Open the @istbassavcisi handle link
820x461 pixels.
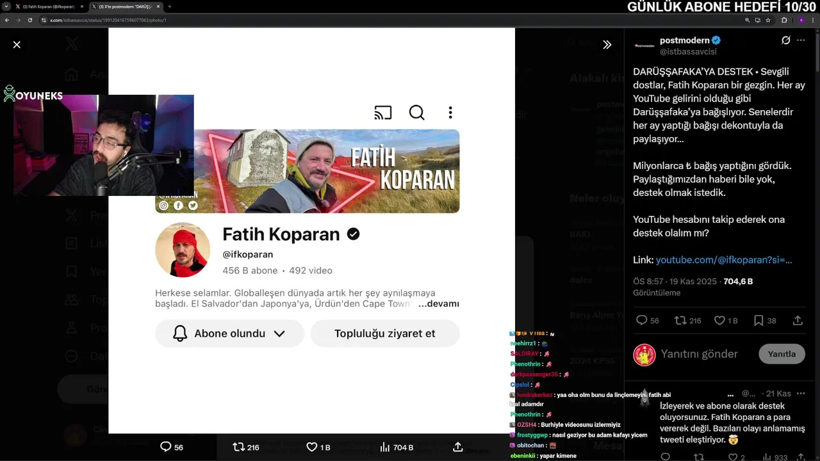point(688,51)
